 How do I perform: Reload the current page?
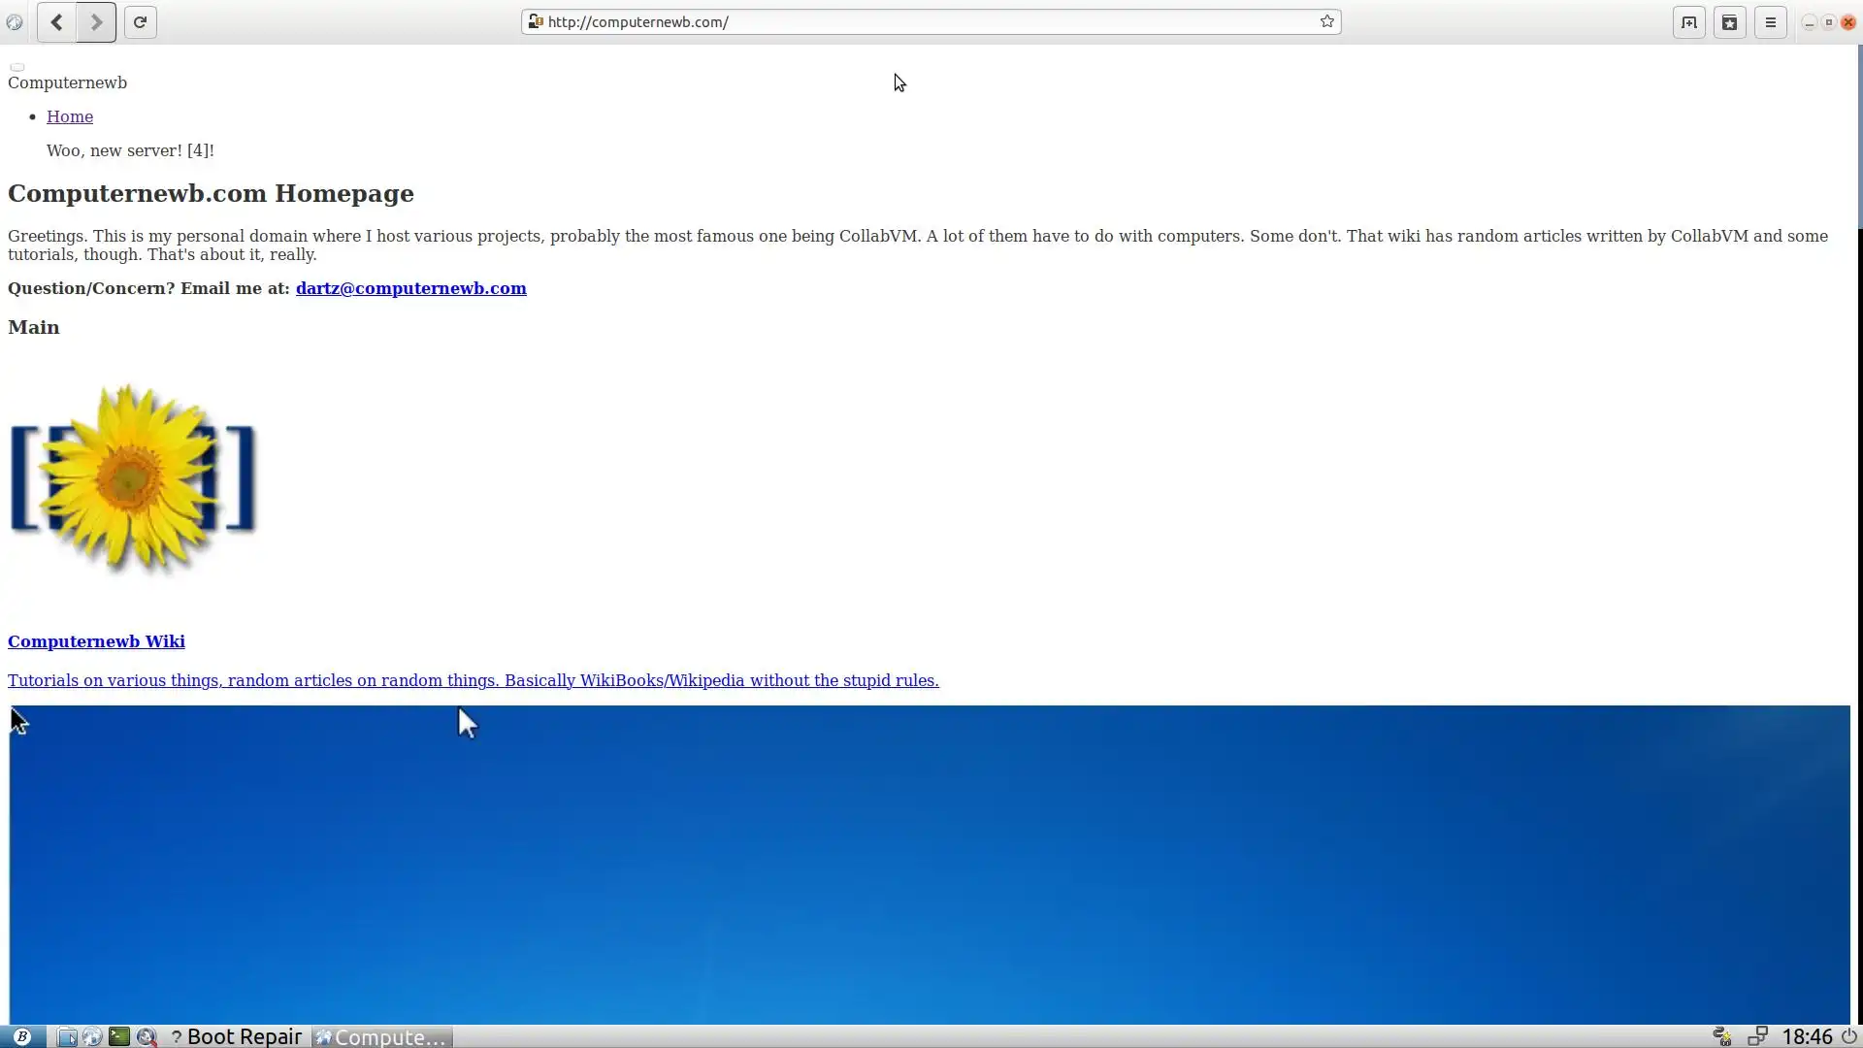[140, 22]
